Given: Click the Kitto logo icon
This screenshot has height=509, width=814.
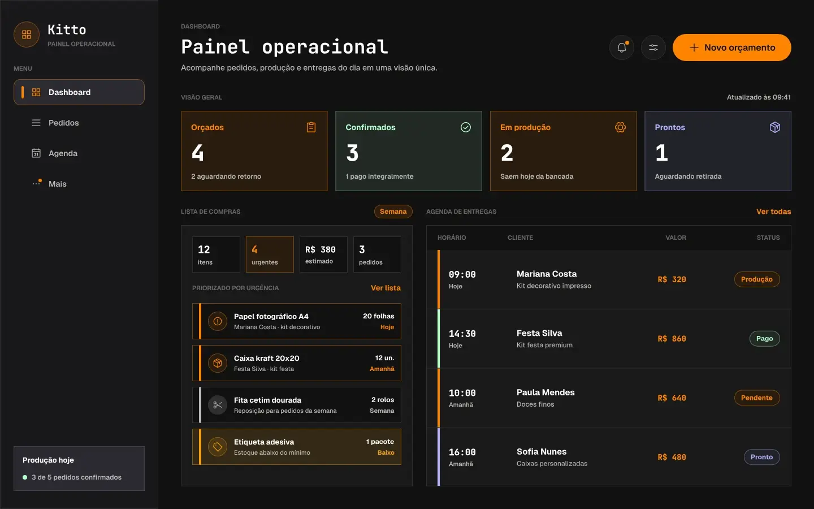Looking at the screenshot, I should coord(27,34).
